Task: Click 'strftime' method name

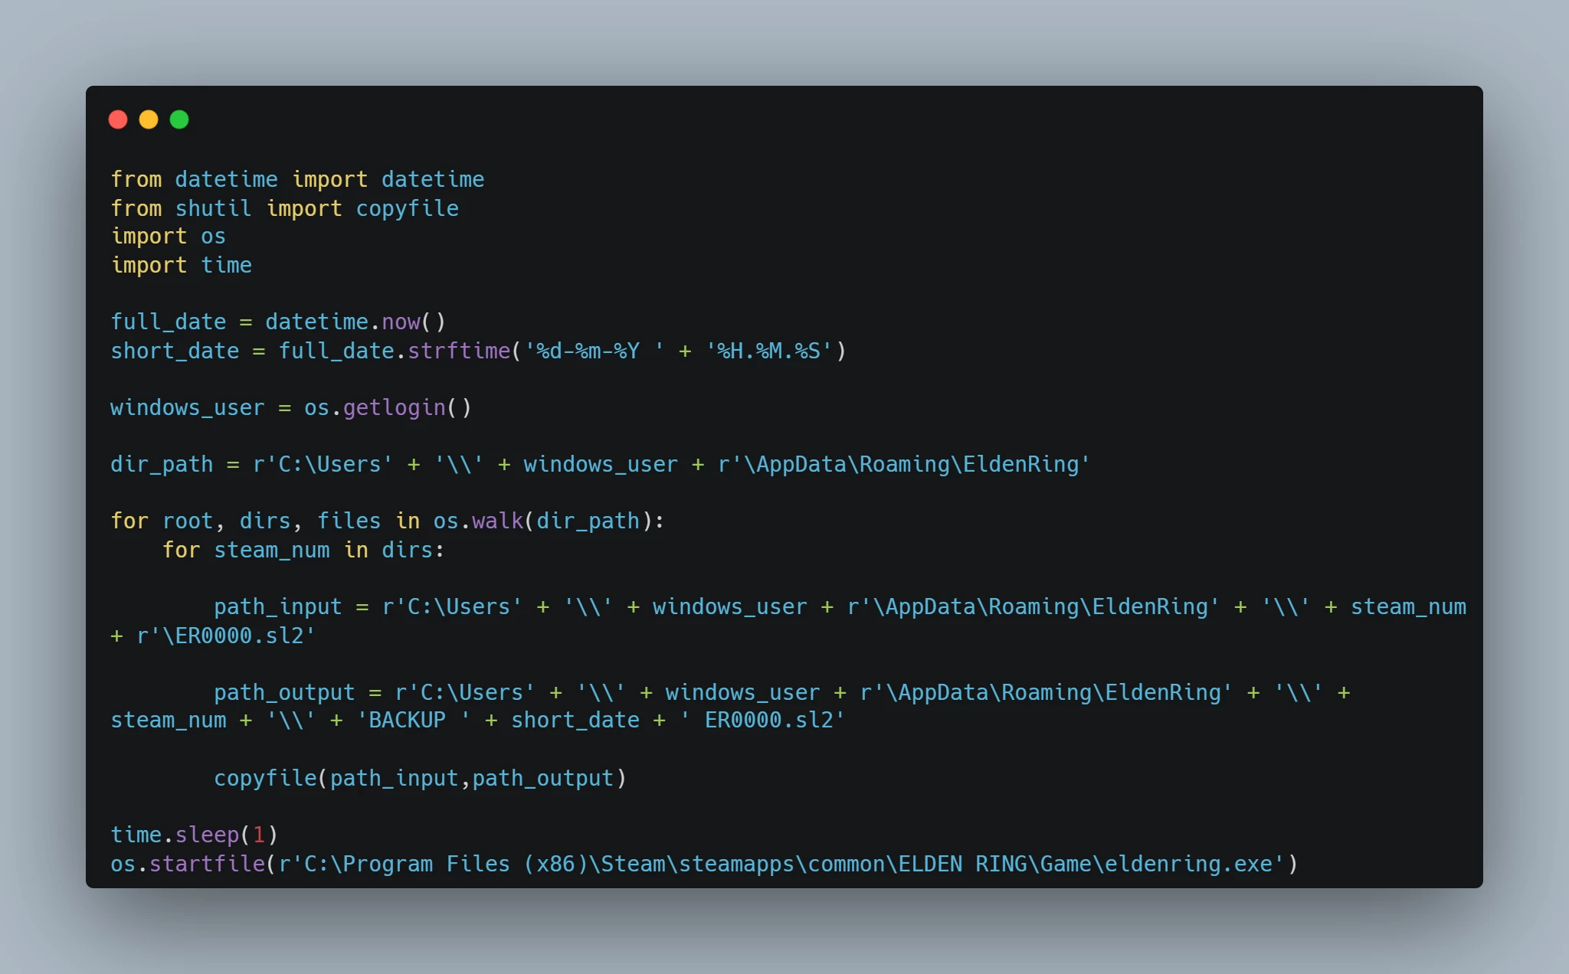Action: [458, 351]
